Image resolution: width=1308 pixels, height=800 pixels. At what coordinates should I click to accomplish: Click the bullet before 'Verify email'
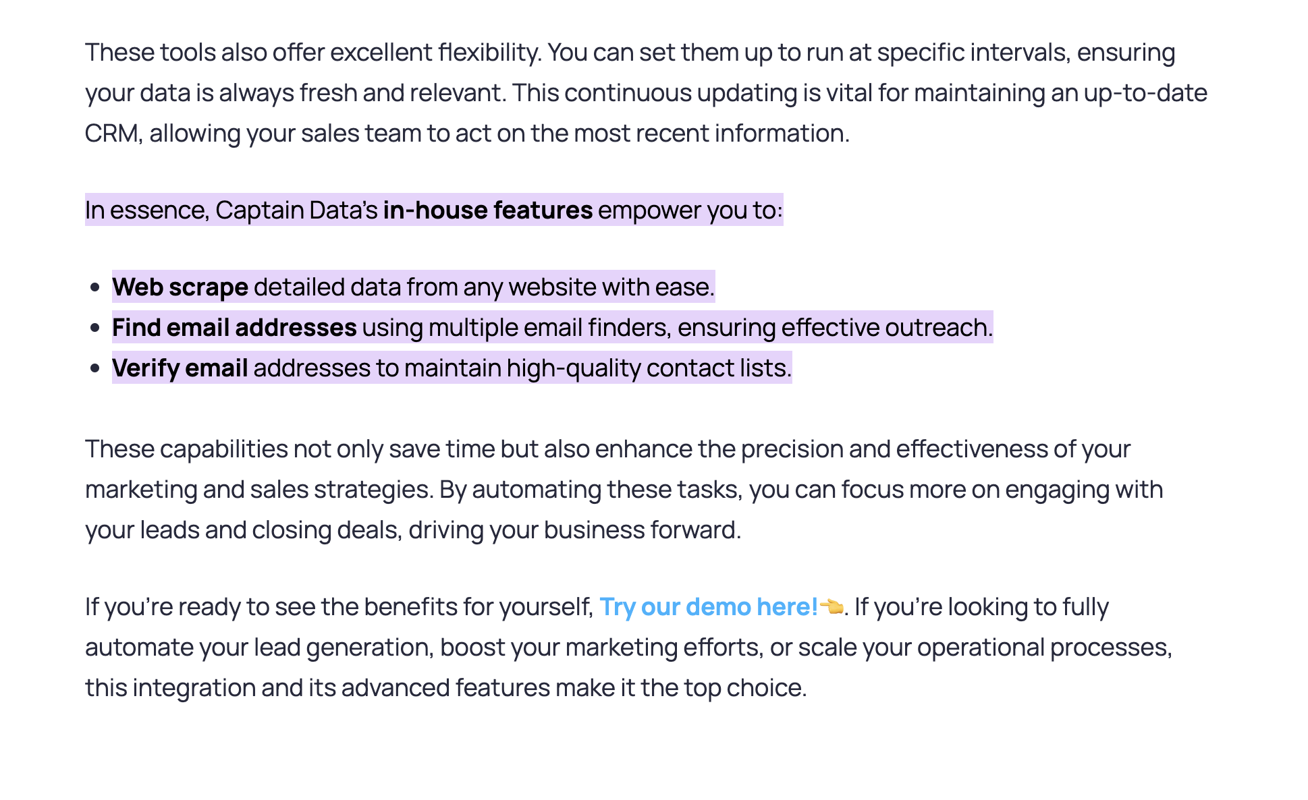tap(94, 369)
